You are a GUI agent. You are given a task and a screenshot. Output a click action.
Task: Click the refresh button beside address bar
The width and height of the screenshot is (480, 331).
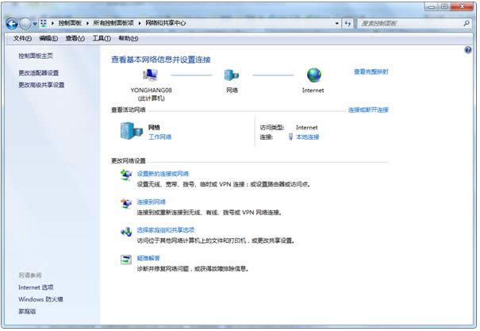point(348,23)
